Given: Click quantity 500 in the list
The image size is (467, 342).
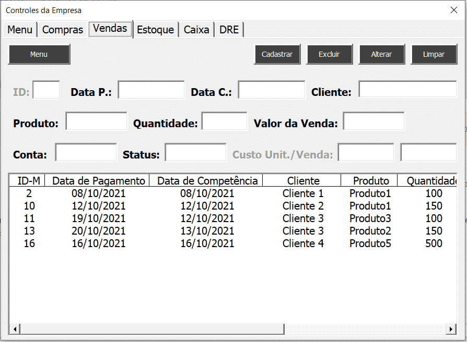Looking at the screenshot, I should tap(434, 243).
